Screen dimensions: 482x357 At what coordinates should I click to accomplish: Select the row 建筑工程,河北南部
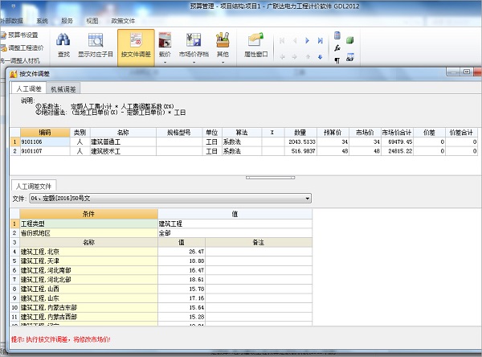click(x=161, y=270)
